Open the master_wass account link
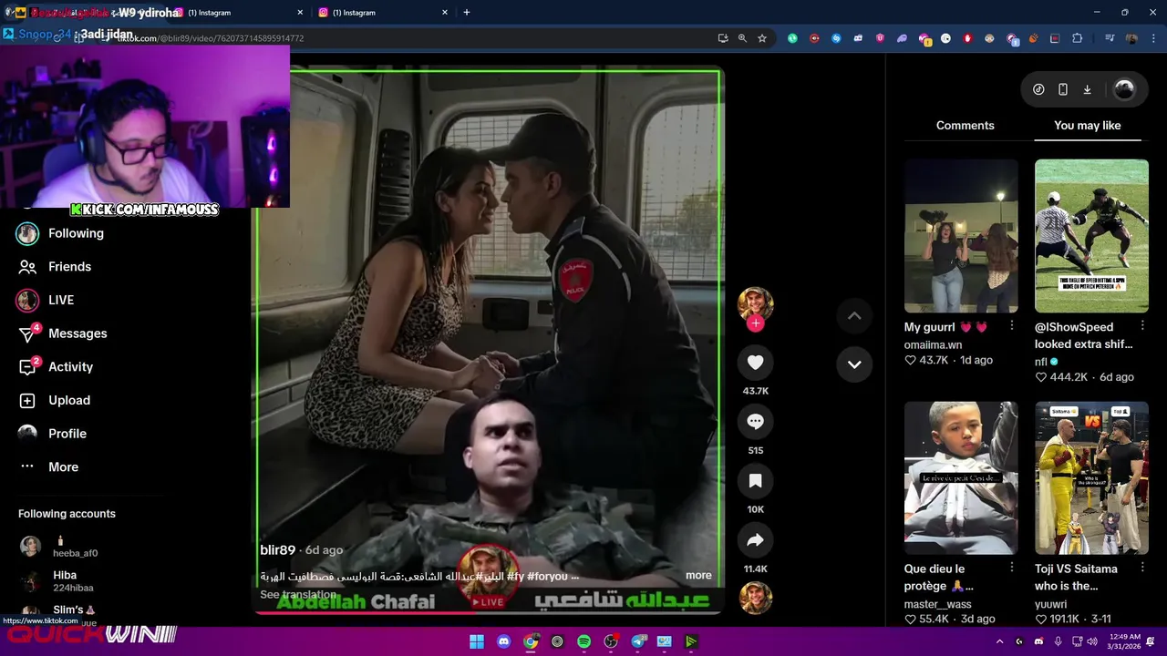The width and height of the screenshot is (1167, 656). click(x=938, y=604)
